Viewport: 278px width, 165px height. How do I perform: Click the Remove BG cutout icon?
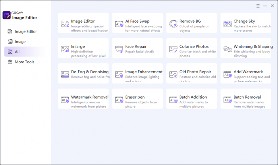173,24
